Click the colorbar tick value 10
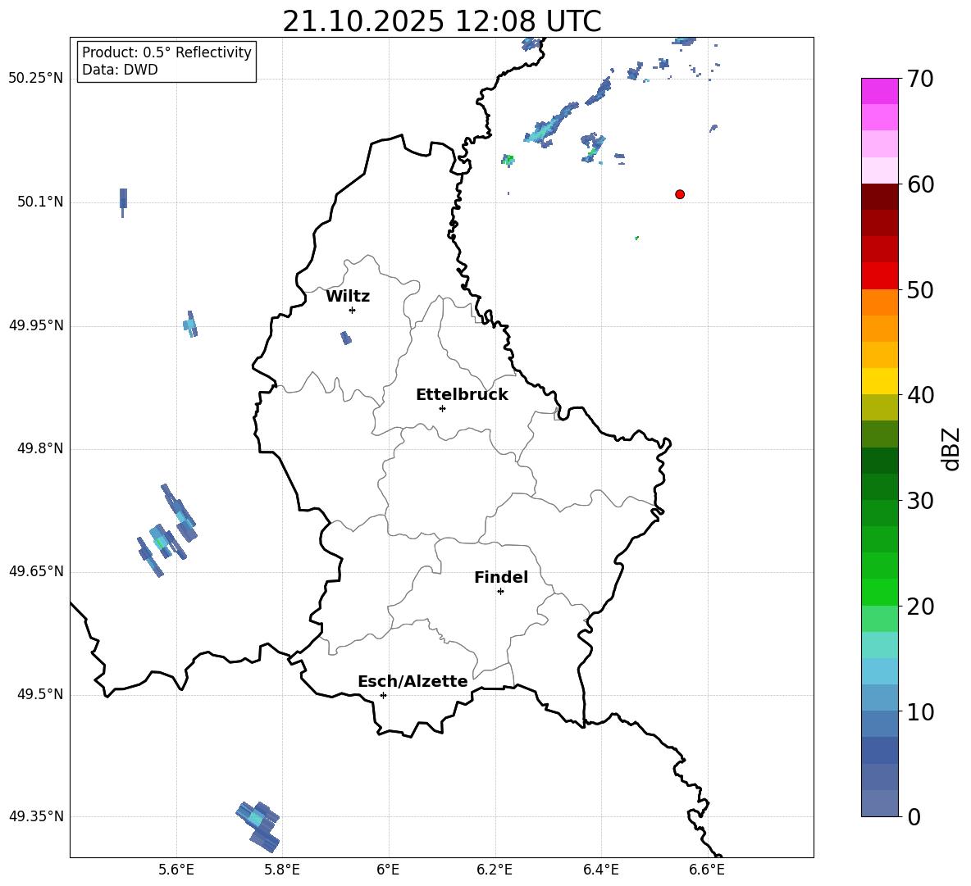Viewport: 971px width, 886px height. point(920,711)
